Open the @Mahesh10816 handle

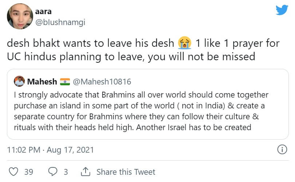point(102,82)
